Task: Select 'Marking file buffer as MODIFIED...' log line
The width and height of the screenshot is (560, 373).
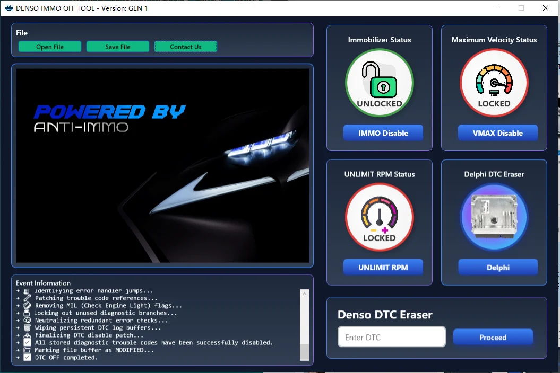Action: (94, 350)
